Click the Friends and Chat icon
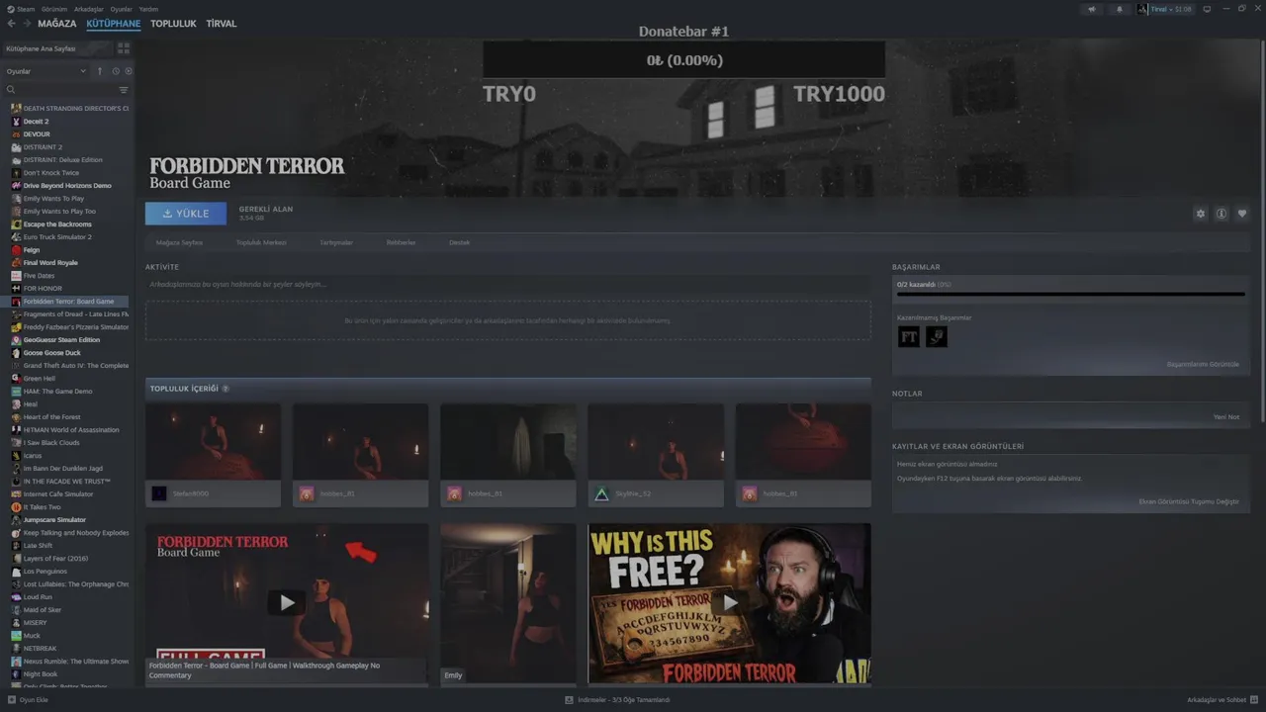Screen dimensions: 1266x712 pyautogui.click(x=1255, y=700)
